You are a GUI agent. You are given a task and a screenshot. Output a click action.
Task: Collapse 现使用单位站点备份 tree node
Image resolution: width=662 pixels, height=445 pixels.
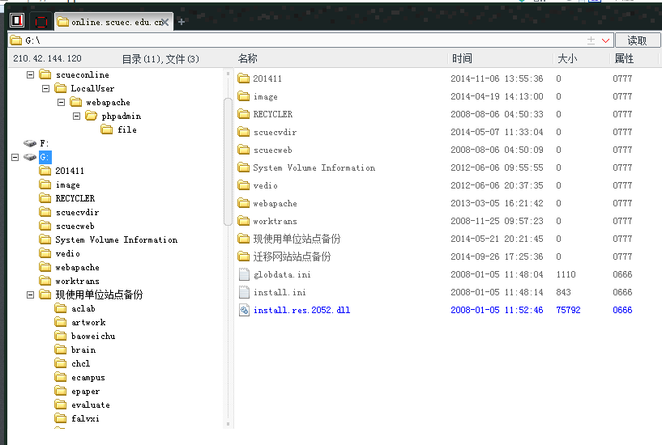pyautogui.click(x=31, y=295)
